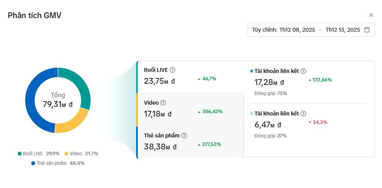
Task: Select the end date Th12 13, 2025
Action: tap(343, 30)
